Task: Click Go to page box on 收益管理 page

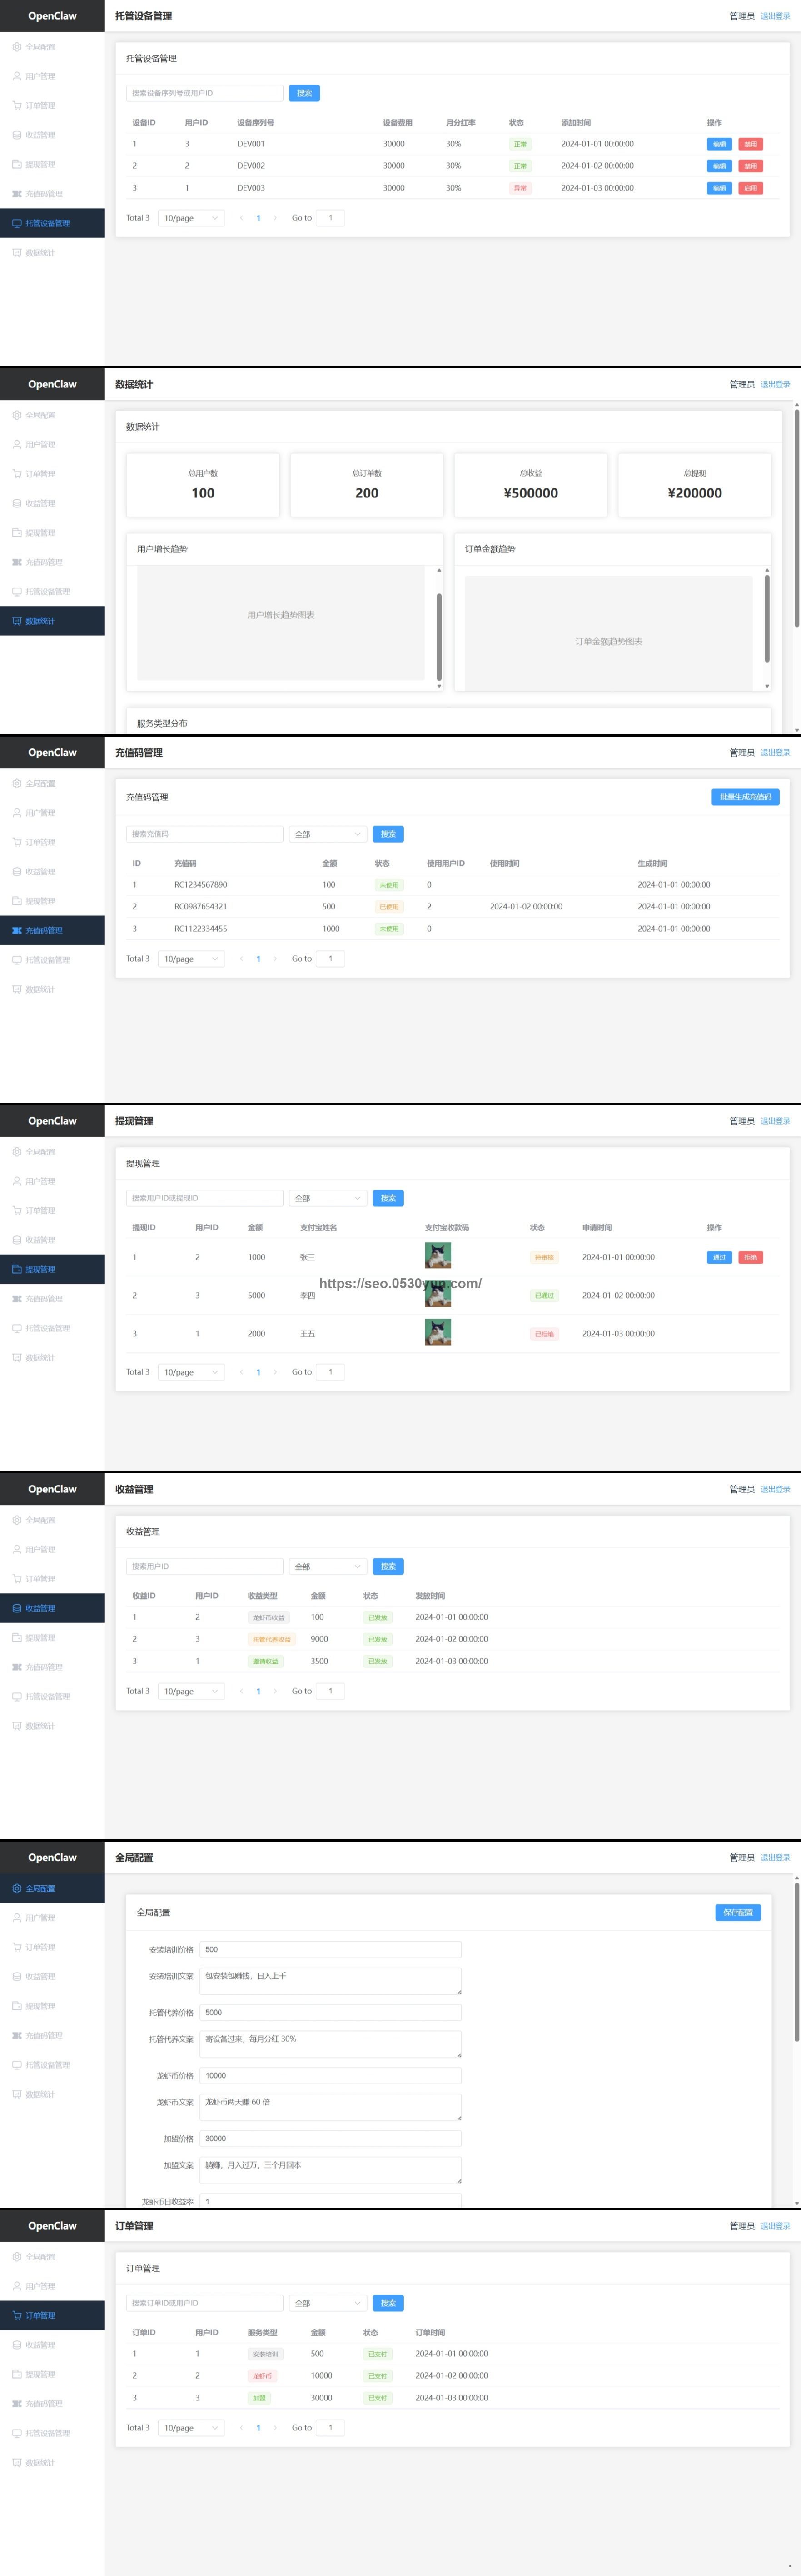Action: click(331, 1691)
